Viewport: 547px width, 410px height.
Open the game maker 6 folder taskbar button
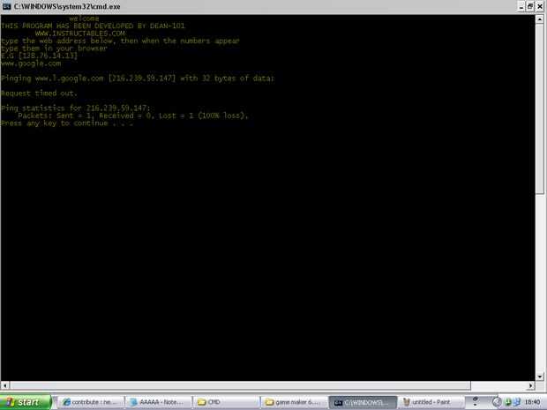point(294,402)
